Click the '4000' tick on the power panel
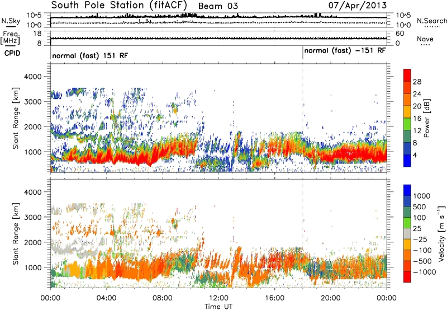447x310 pixels. pyautogui.click(x=32, y=77)
